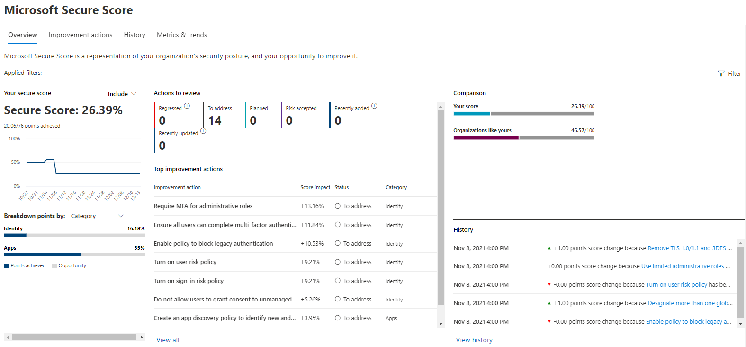
Task: Click info icon next to Regressed
Action: click(x=187, y=106)
